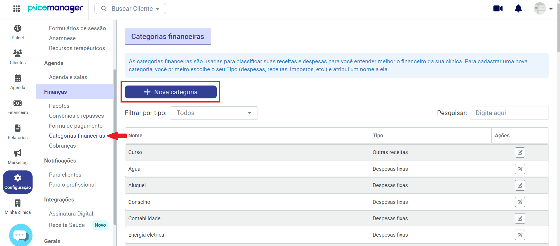Edit the Aluguel category

[x=520, y=185]
